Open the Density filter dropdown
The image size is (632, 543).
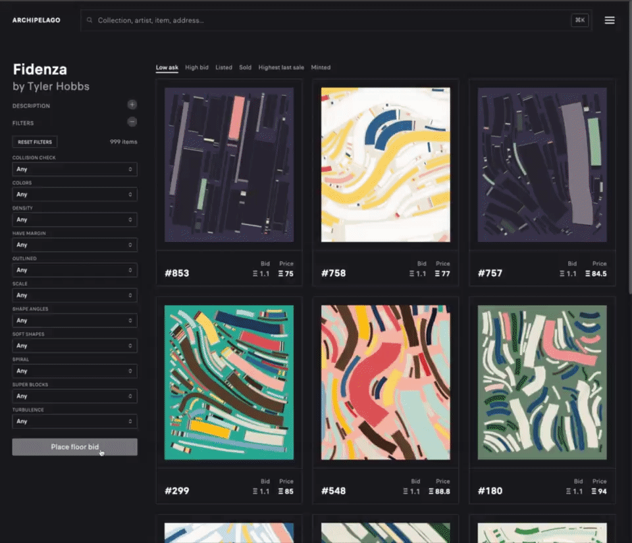tap(74, 220)
